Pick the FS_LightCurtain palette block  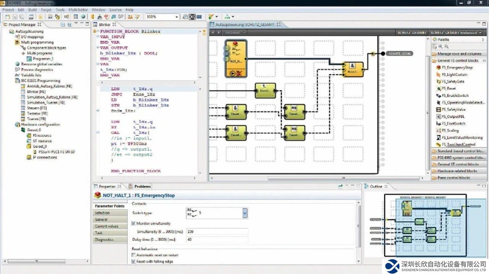(x=454, y=74)
